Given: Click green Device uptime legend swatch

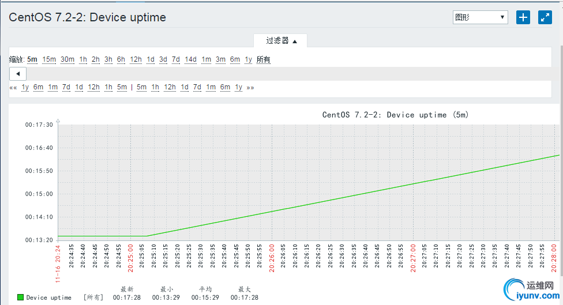Looking at the screenshot, I should (20, 298).
